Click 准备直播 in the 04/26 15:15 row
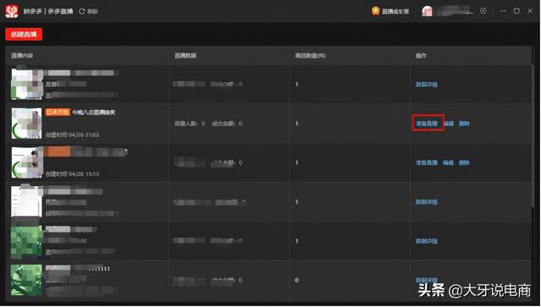 427,162
